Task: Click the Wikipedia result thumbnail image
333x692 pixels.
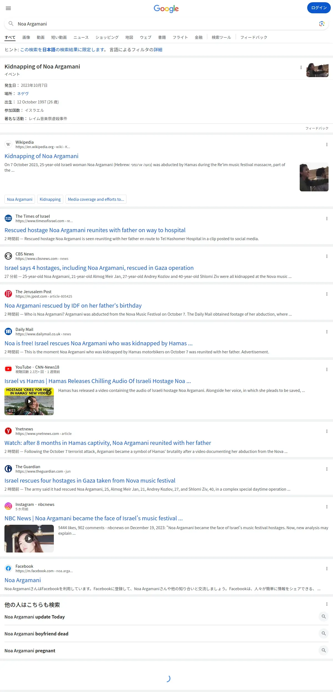Action: 314,177
